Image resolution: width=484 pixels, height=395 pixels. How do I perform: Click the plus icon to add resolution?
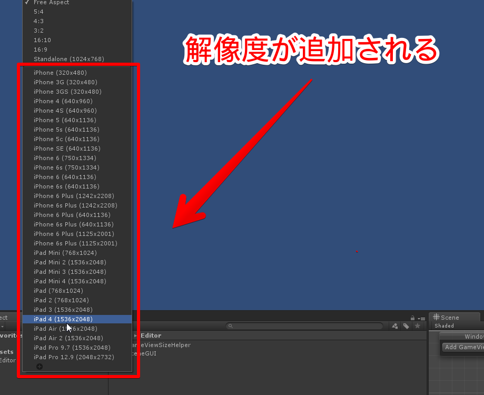click(x=39, y=367)
